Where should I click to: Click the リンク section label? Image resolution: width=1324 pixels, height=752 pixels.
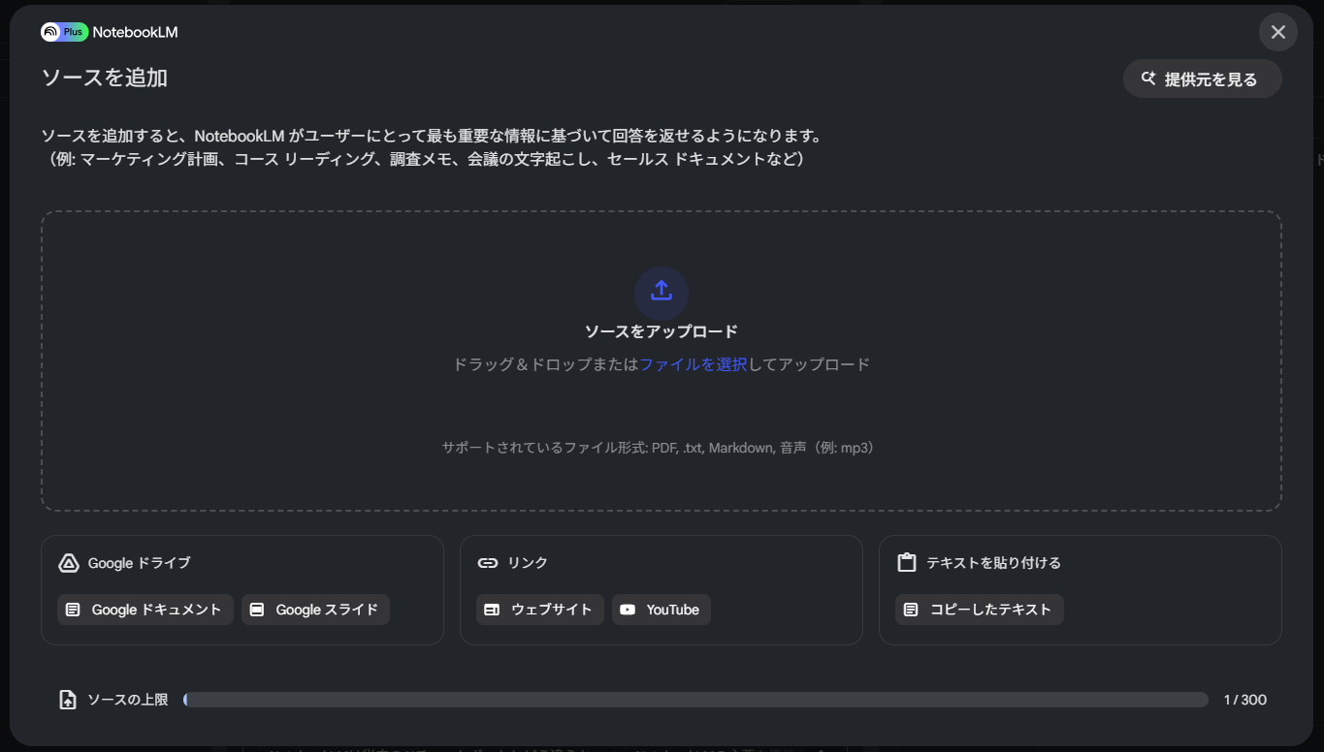click(528, 563)
